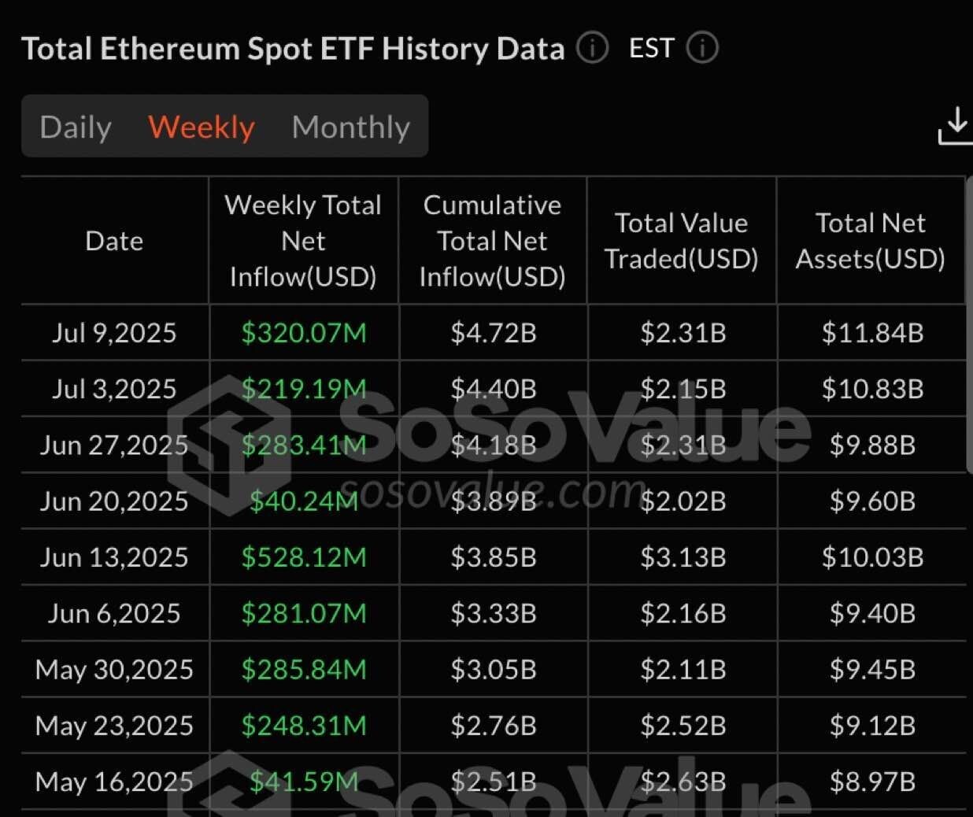Click the EST timezone info icon
This screenshot has width=973, height=817.
[701, 48]
